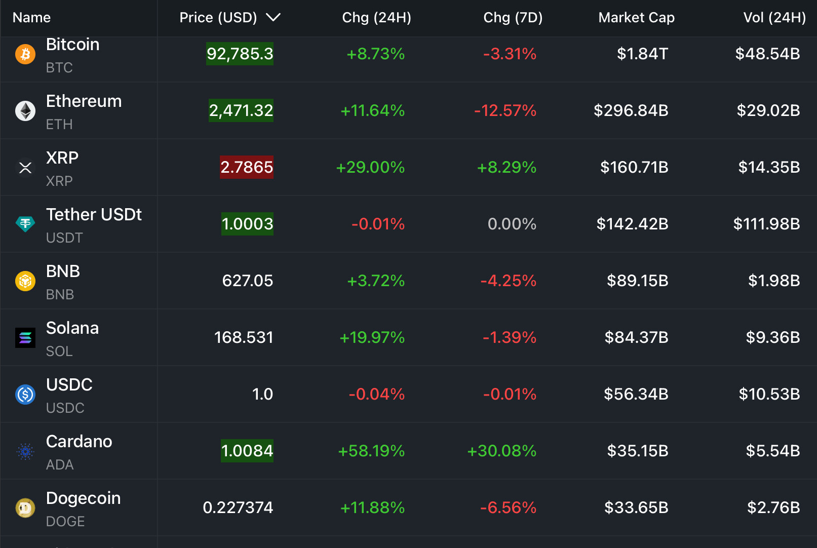The image size is (817, 548).
Task: Click Bitcoin 24H volume $48.54B
Action: (768, 54)
